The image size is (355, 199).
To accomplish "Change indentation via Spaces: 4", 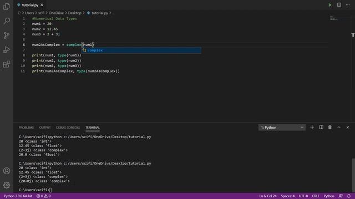I will [x=288, y=196].
